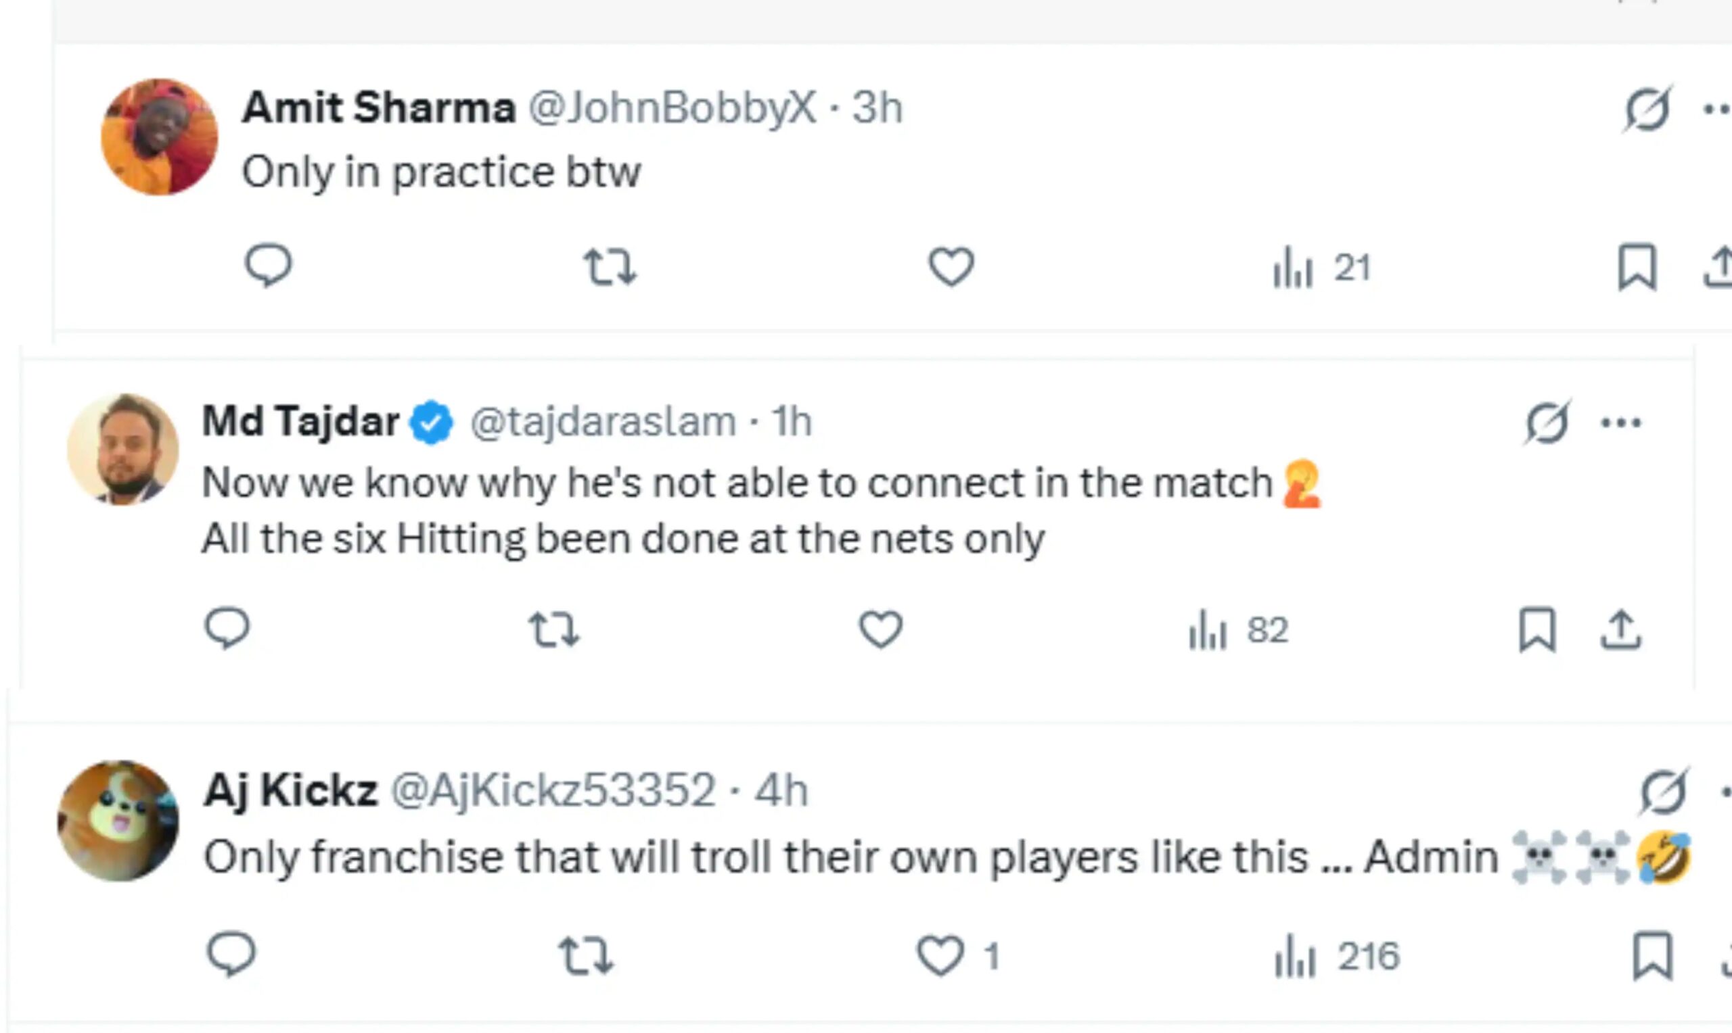The image size is (1732, 1033).
Task: Like Amit Sharma's tweet
Action: 951,267
